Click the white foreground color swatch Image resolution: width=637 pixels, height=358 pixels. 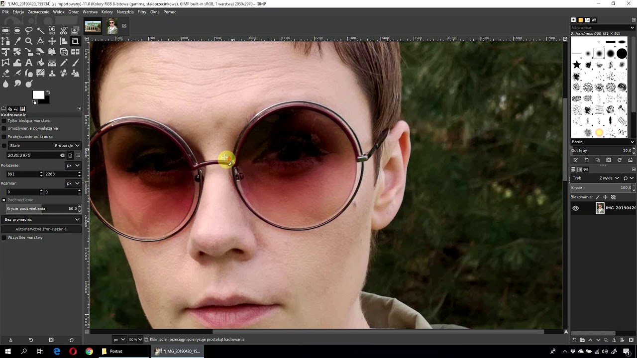[38, 94]
